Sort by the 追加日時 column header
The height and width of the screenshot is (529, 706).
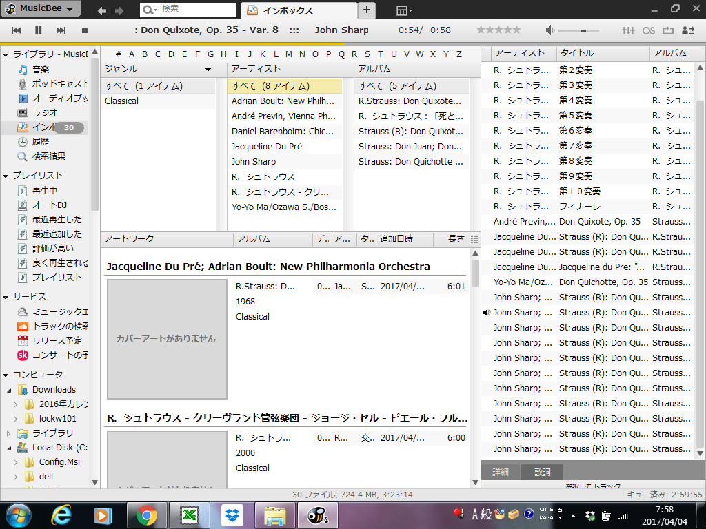coord(403,239)
